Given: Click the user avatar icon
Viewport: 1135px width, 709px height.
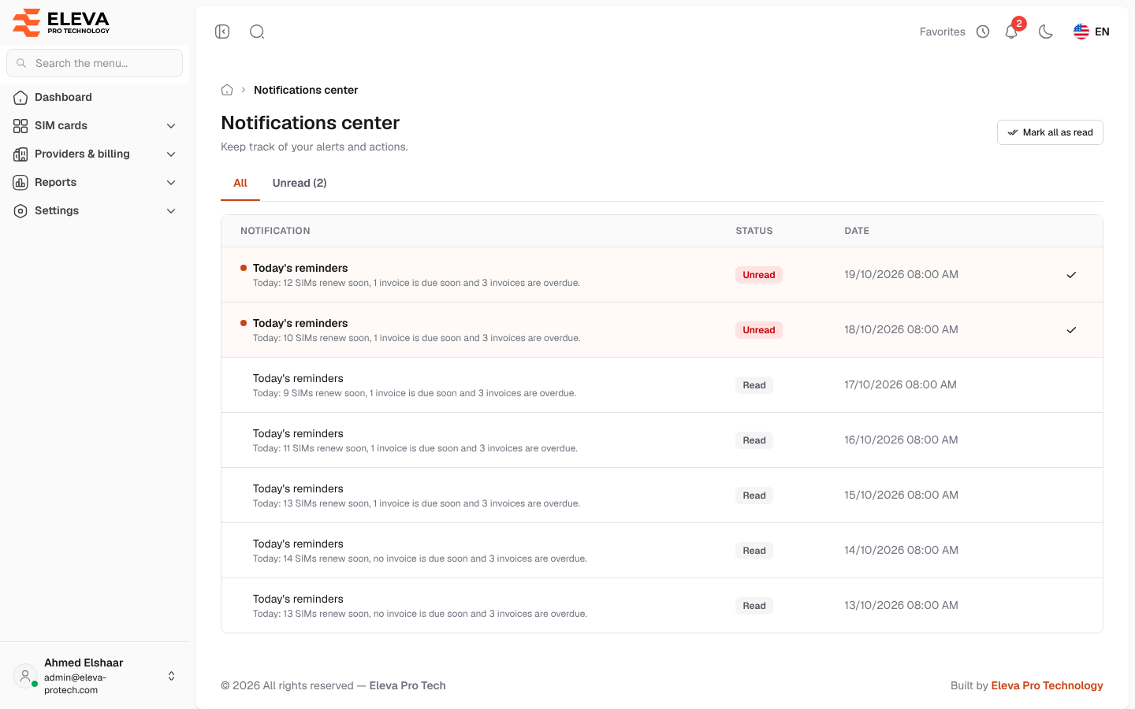Looking at the screenshot, I should coord(25,676).
